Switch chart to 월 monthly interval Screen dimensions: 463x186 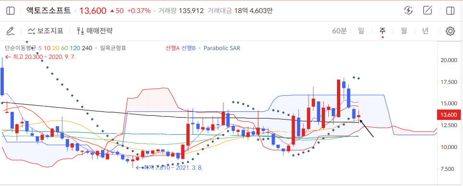[x=404, y=31]
